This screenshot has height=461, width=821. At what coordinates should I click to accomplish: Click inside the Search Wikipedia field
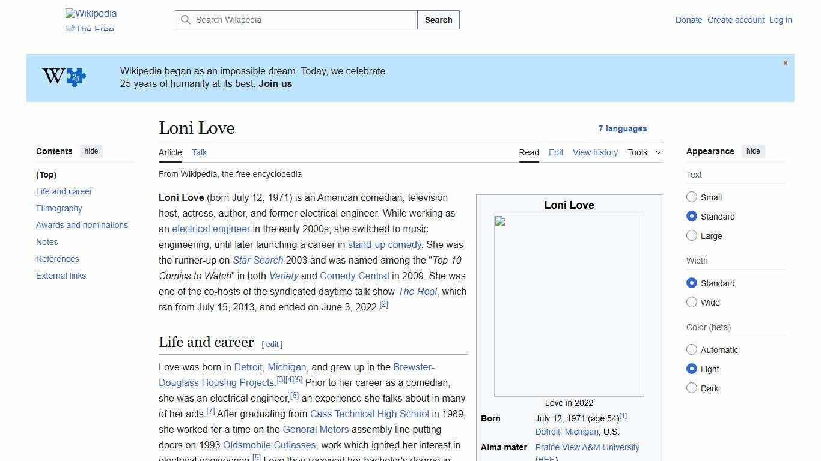coord(295,20)
